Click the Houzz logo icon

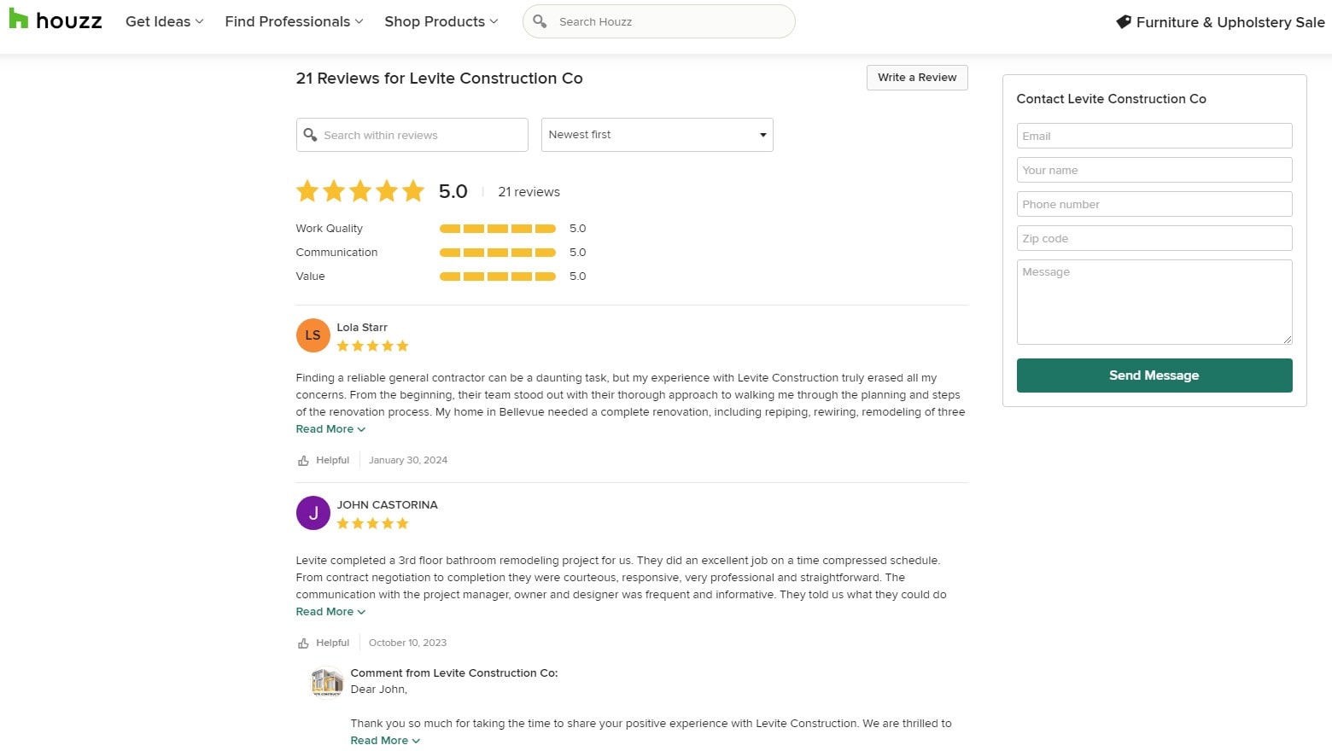point(19,20)
